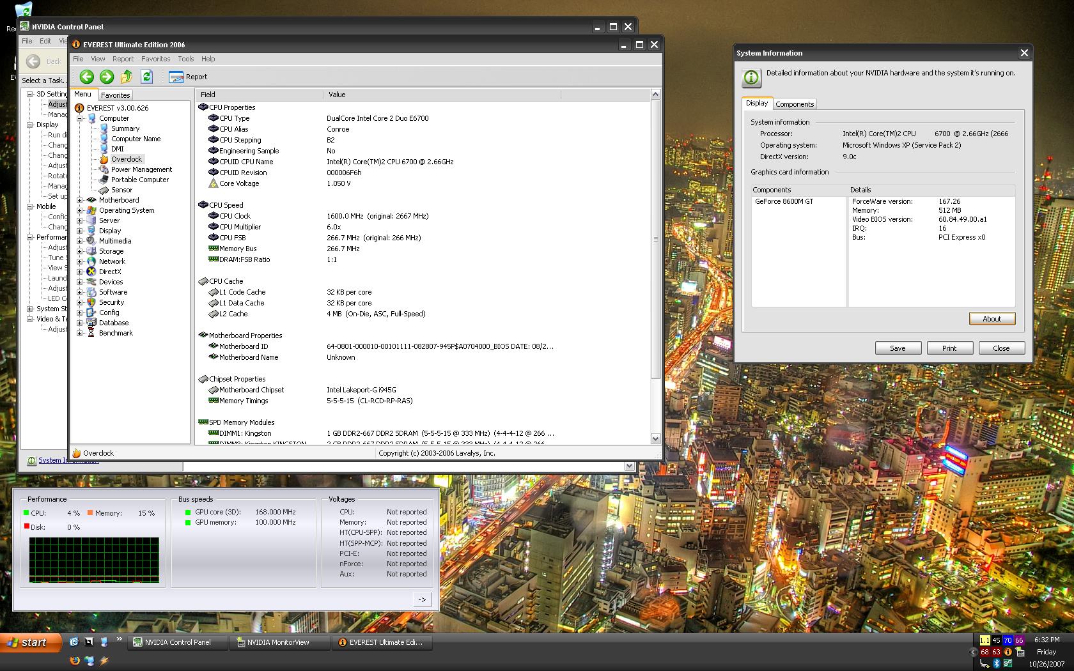Select the Benchmark tree item

pos(116,333)
